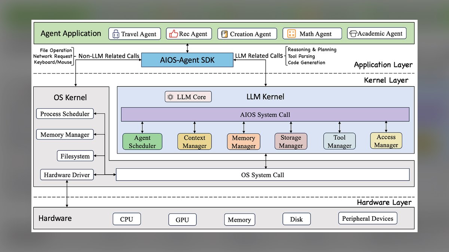Screen dimensions: 449x252
Task: Select the Academic Agent box
Action: pos(376,33)
